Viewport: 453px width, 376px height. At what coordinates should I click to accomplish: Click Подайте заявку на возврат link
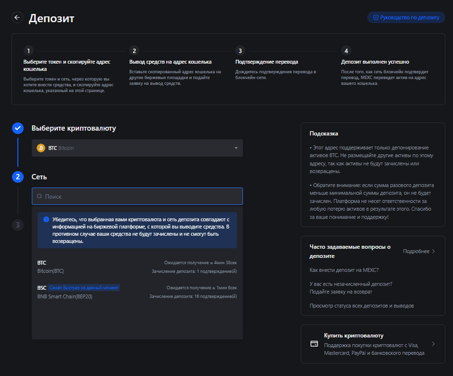point(340,292)
